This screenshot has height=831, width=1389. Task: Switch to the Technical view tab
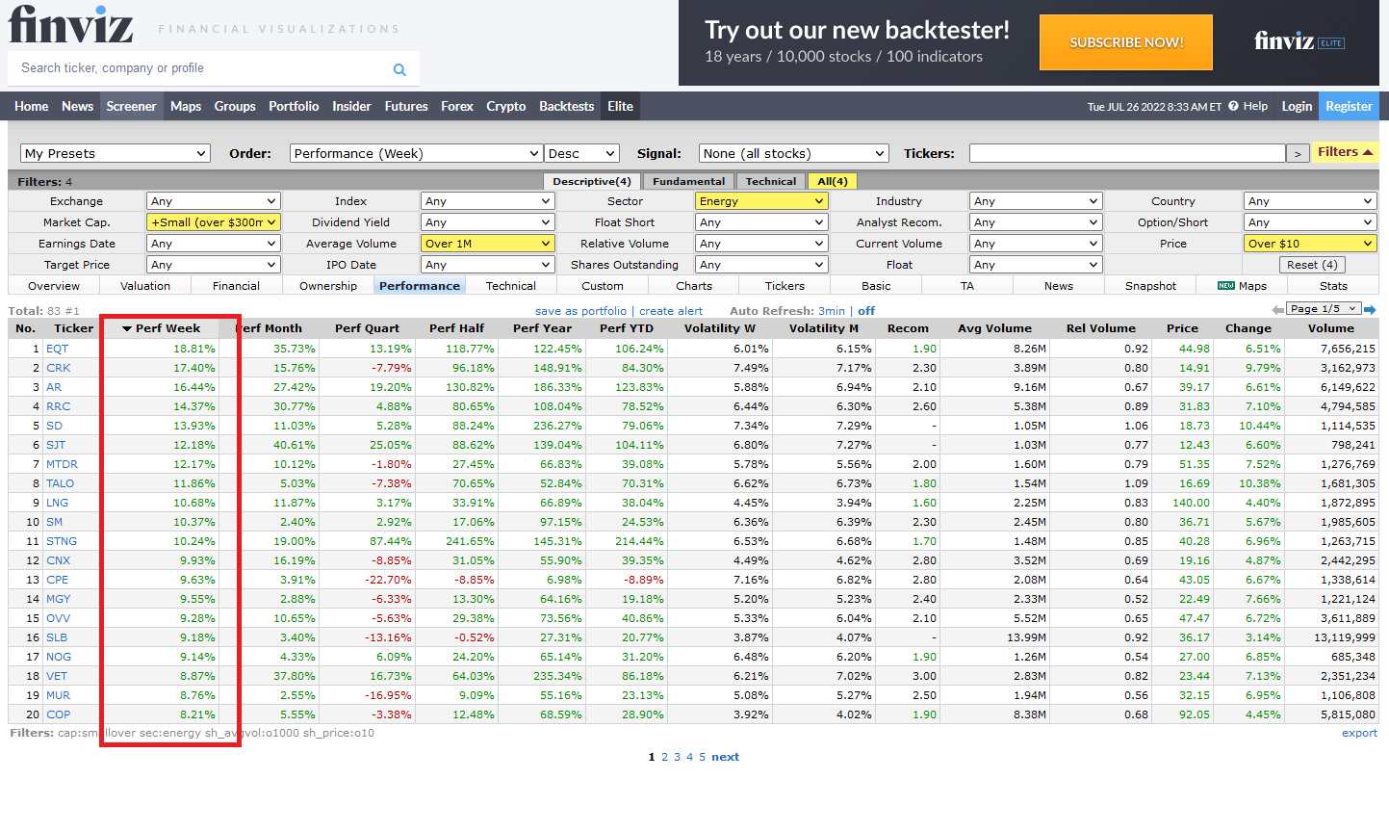[x=510, y=286]
